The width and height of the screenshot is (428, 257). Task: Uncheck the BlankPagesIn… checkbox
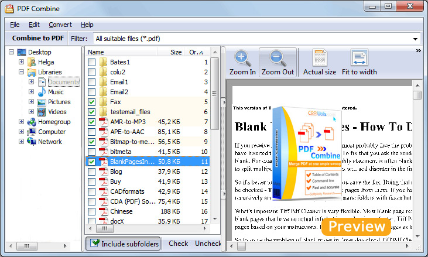coord(92,162)
